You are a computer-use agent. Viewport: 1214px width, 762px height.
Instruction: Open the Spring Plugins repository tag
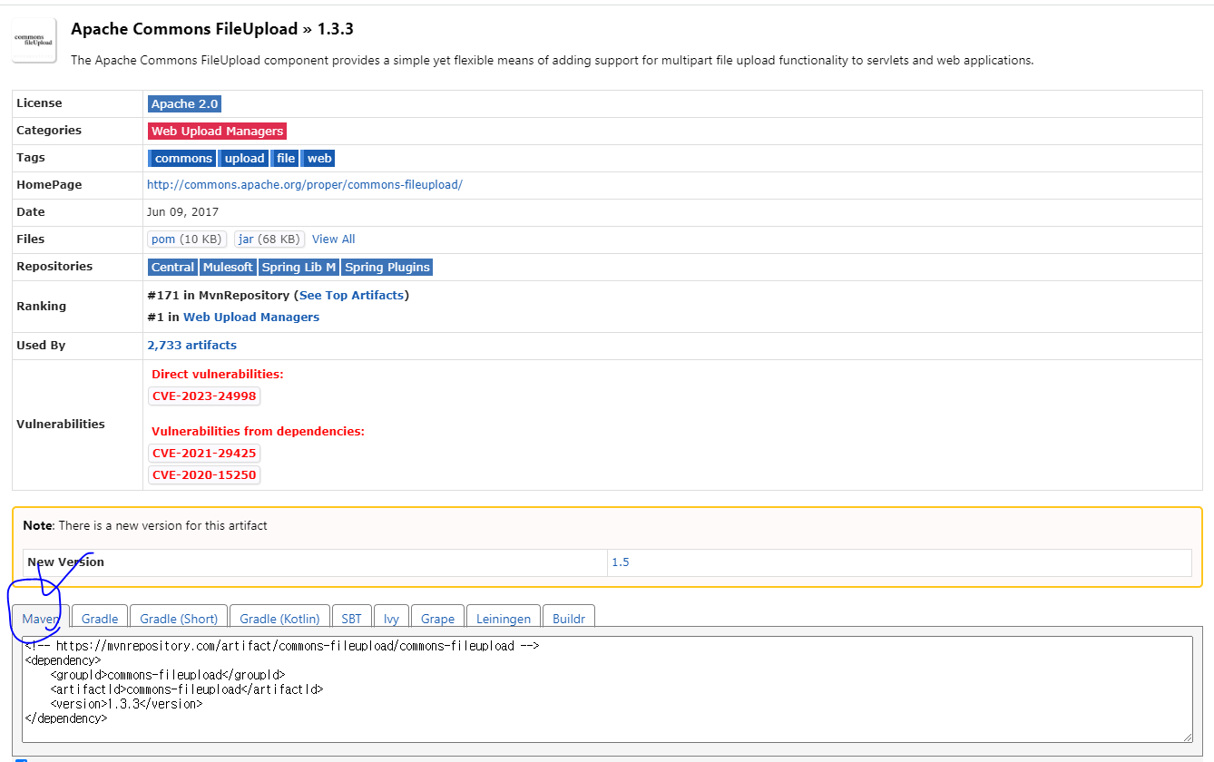(x=387, y=267)
